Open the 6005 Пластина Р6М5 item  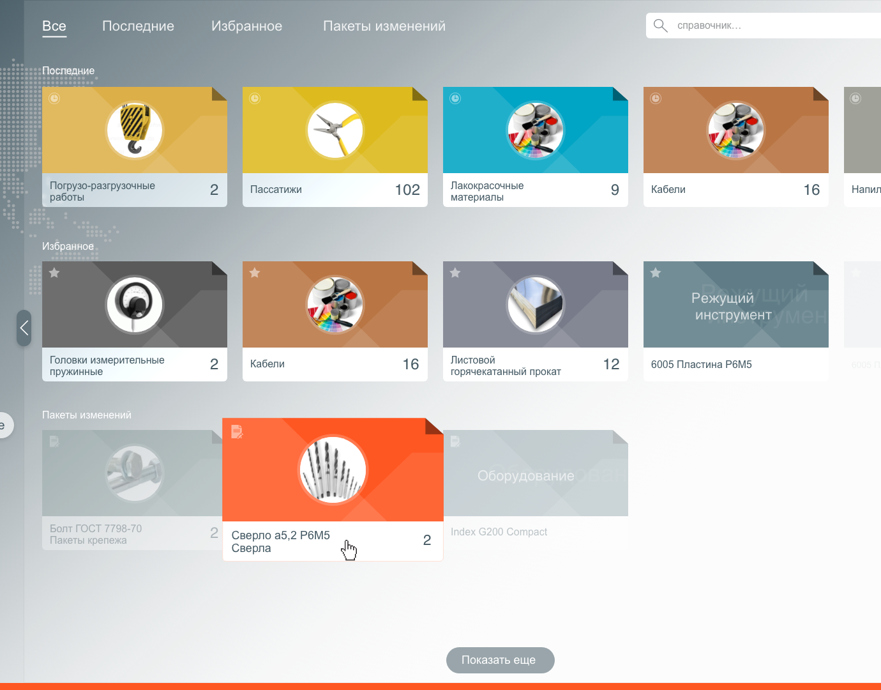click(702, 364)
